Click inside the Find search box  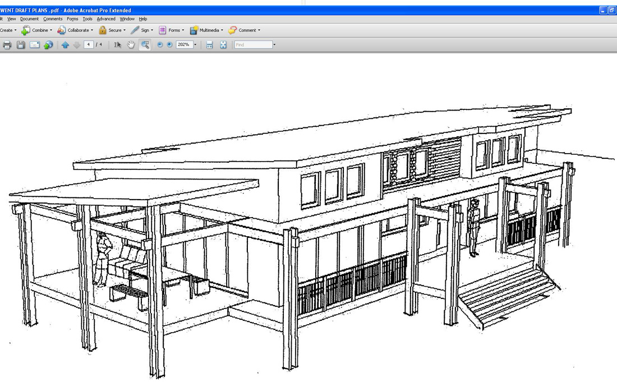(253, 45)
